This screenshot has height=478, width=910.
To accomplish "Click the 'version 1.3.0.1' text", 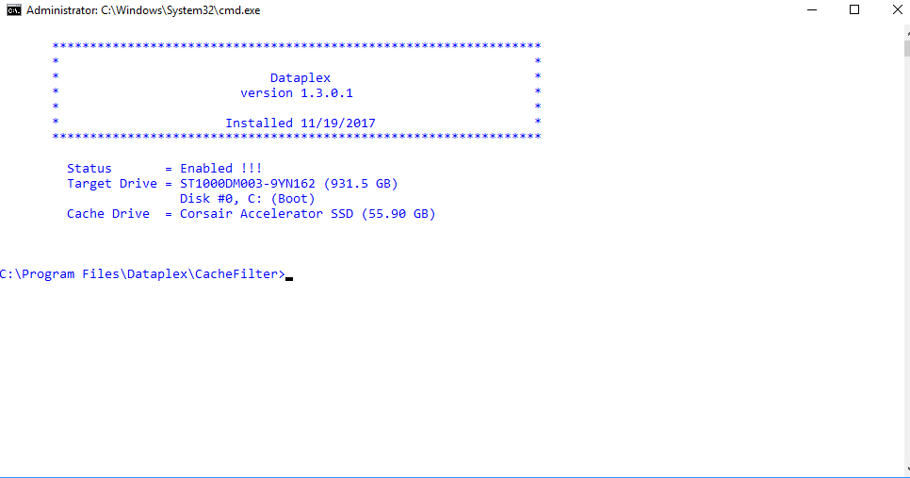I will point(297,93).
